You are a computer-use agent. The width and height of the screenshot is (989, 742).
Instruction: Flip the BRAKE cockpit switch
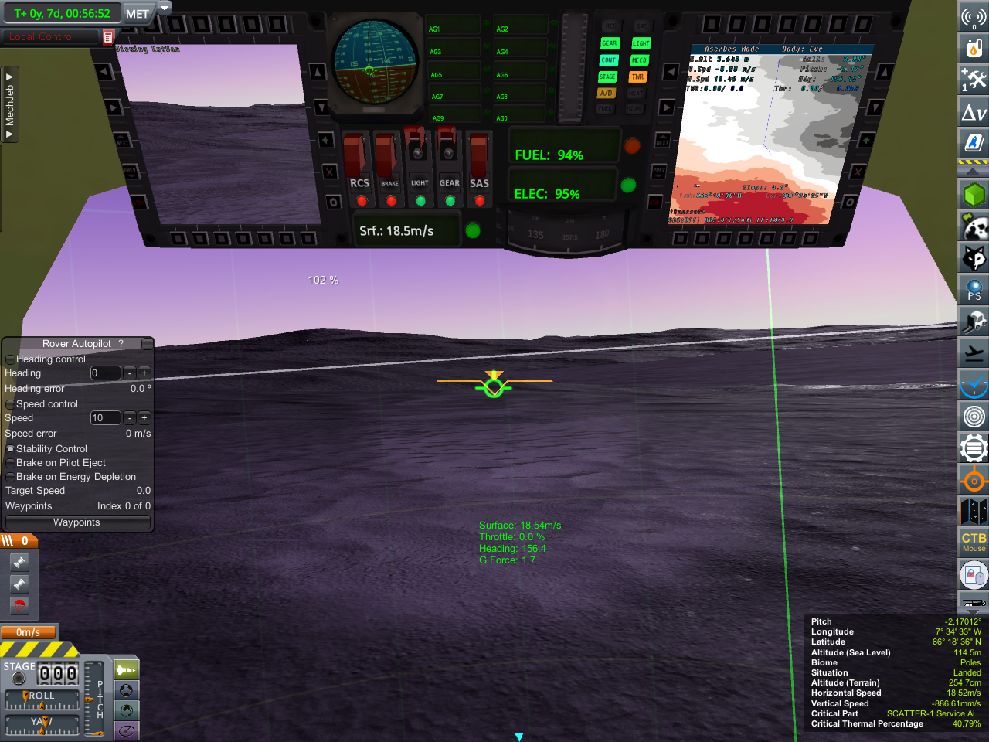point(386,155)
